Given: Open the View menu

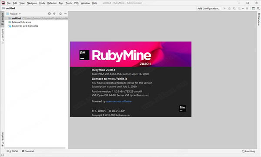Looking at the screenshot, I should (22, 3).
